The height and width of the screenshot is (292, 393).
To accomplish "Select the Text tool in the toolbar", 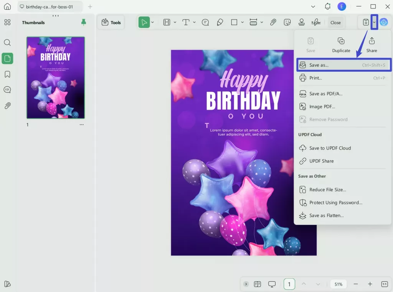I will pyautogui.click(x=187, y=22).
